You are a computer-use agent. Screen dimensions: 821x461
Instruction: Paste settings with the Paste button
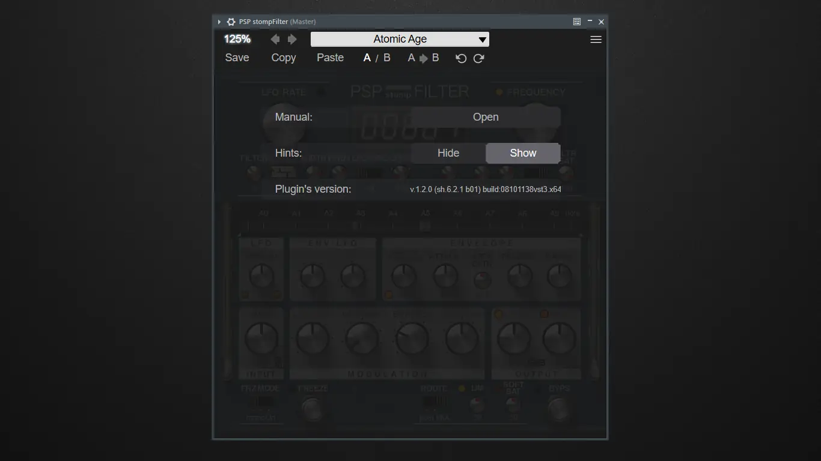[x=331, y=58]
